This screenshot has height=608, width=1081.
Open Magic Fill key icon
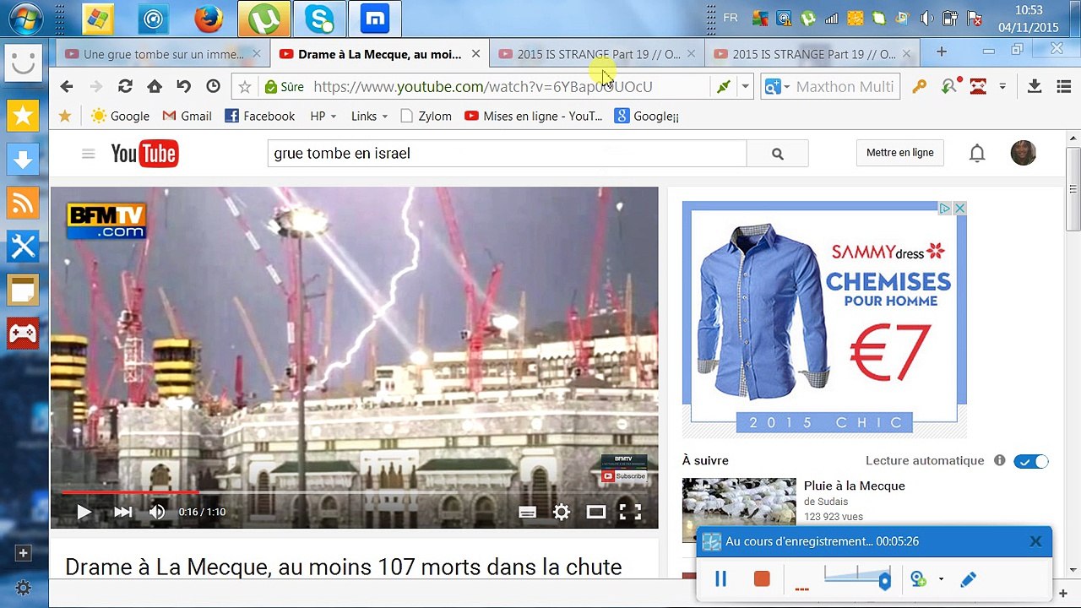pyautogui.click(x=919, y=86)
